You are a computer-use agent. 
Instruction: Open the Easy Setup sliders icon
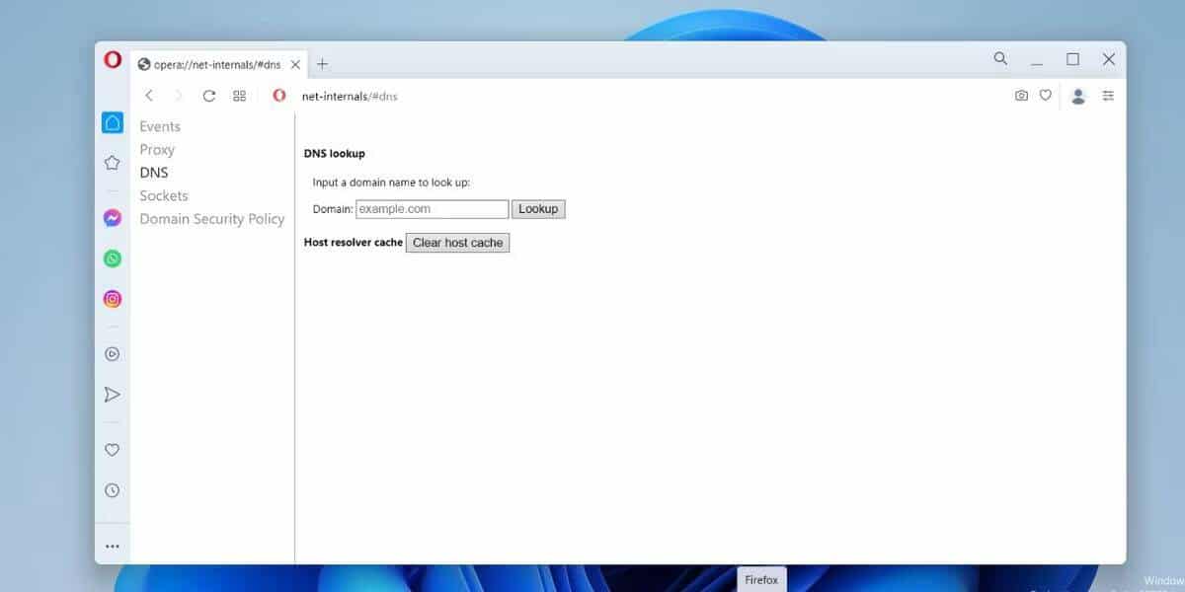[x=1108, y=96]
